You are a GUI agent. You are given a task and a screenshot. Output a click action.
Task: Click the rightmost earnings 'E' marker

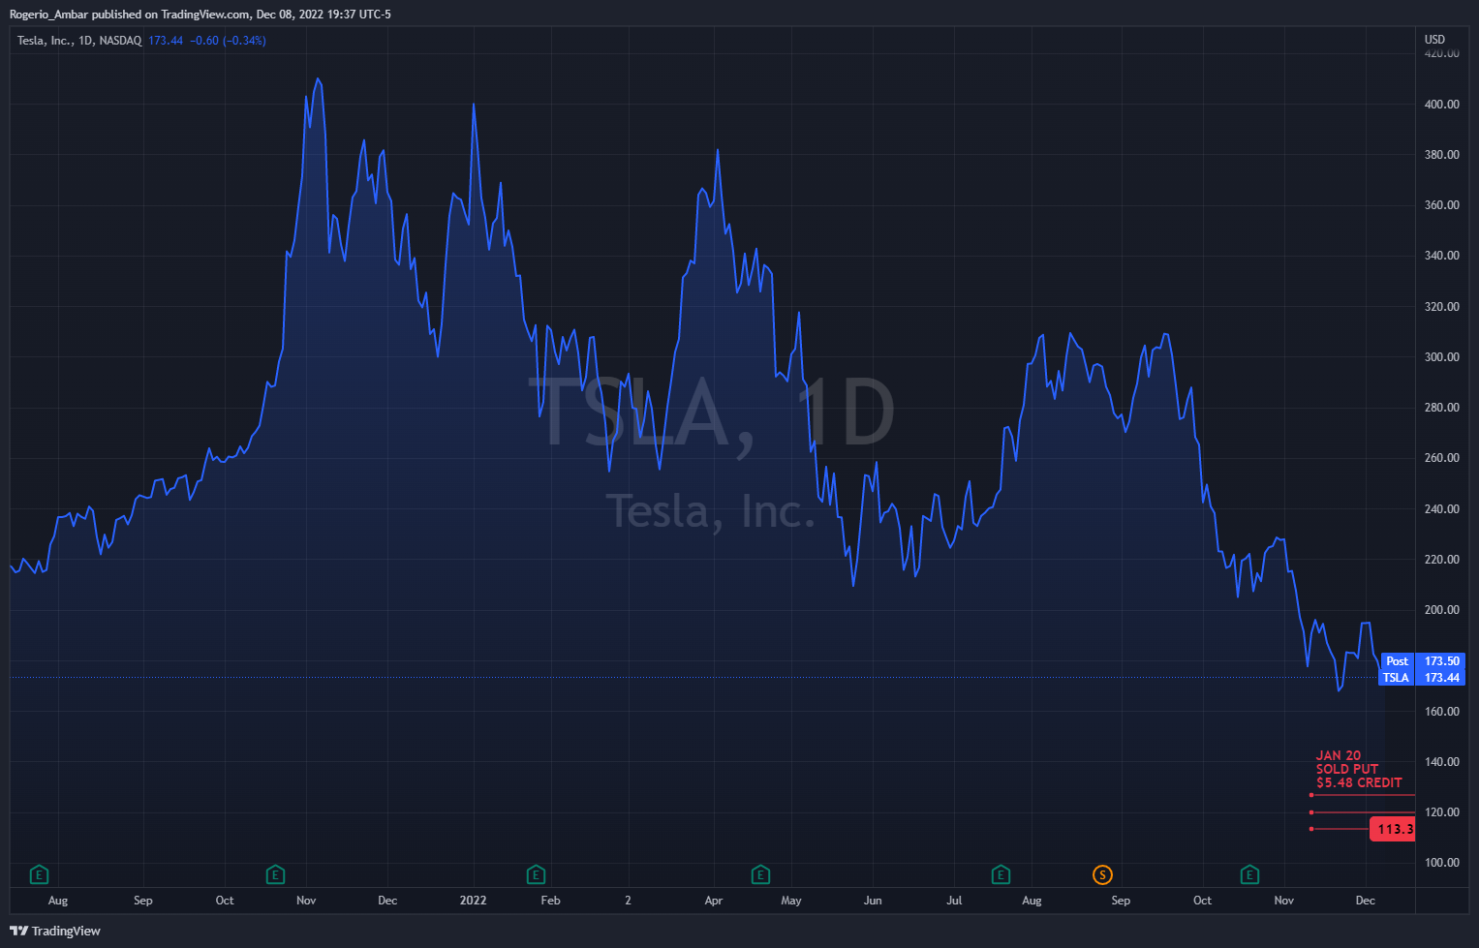tap(1249, 875)
